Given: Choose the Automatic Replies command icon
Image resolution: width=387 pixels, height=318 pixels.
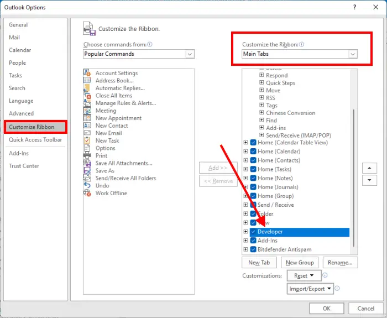Looking at the screenshot, I should pyautogui.click(x=87, y=88).
